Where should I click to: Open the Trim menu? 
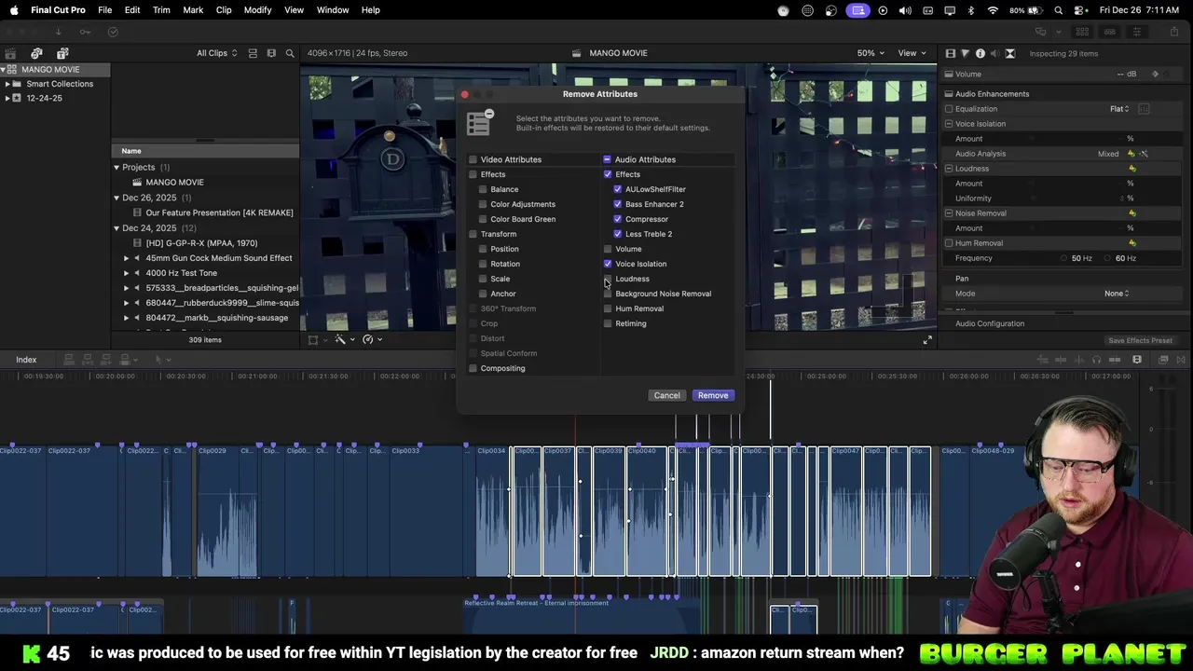161,10
